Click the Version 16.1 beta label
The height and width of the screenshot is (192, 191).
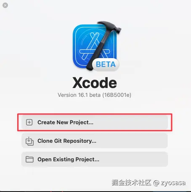pyautogui.click(x=79, y=95)
